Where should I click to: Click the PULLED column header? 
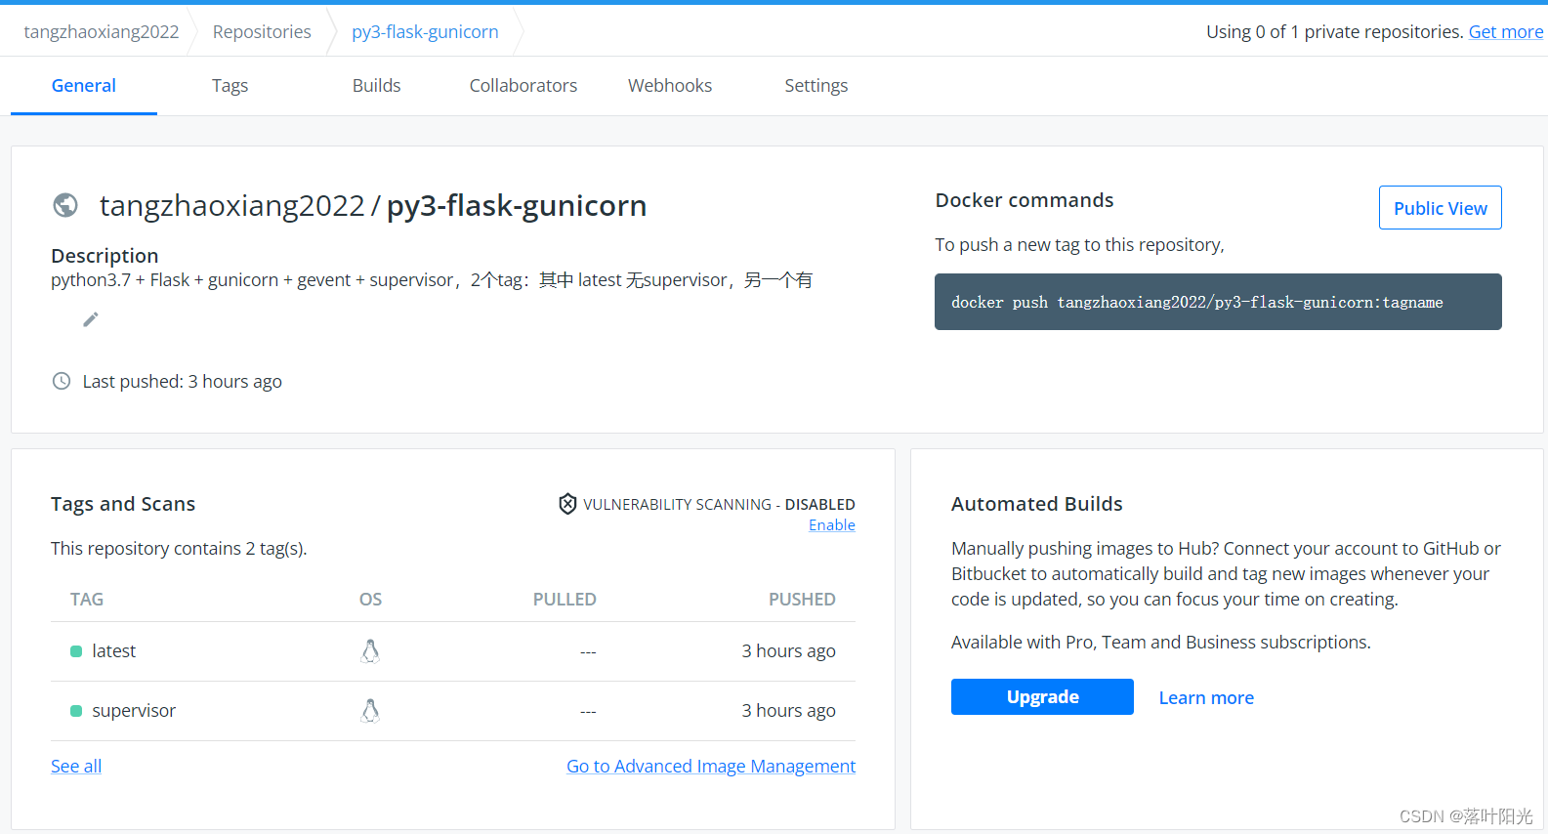[x=565, y=600]
